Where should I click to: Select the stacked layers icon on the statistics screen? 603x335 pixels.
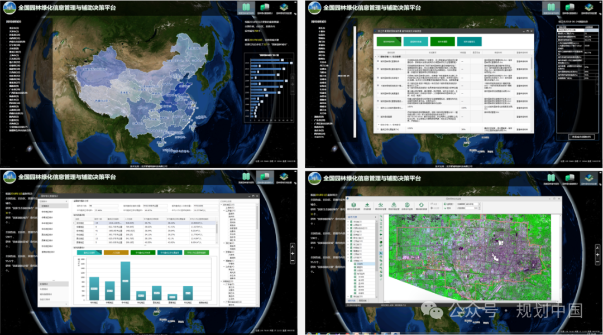[284, 177]
